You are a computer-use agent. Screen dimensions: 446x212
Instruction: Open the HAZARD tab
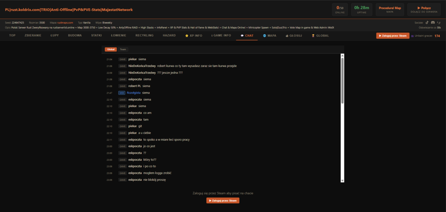(x=169, y=36)
